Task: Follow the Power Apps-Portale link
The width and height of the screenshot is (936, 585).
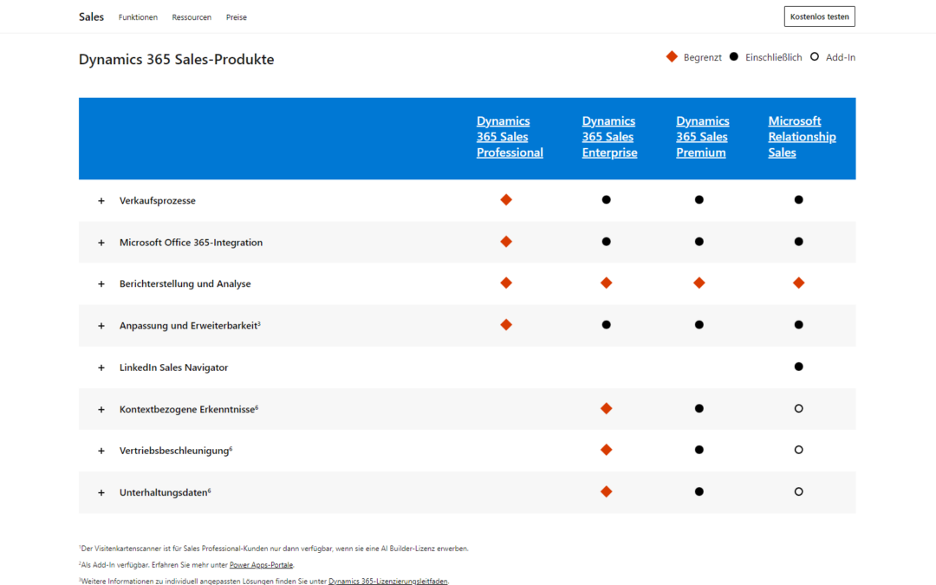Action: [261, 565]
